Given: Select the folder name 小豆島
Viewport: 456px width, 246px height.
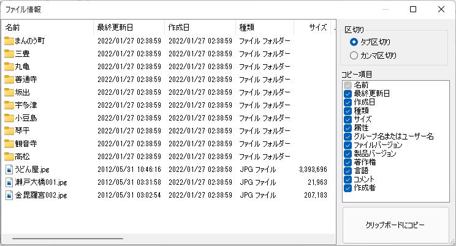Looking at the screenshot, I should point(26,118).
